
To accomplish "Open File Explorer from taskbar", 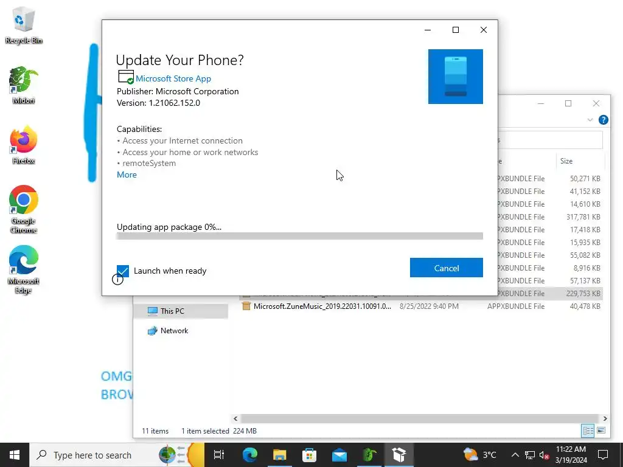I will [x=280, y=455].
